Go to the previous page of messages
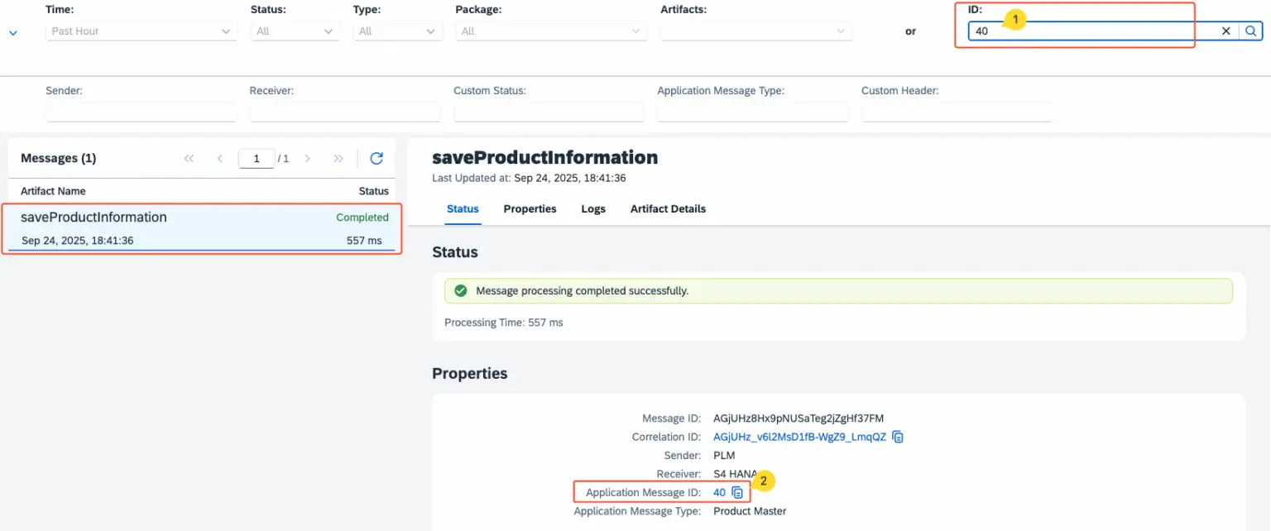 point(219,158)
